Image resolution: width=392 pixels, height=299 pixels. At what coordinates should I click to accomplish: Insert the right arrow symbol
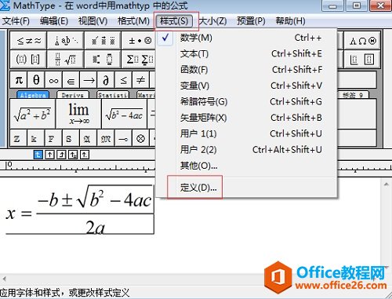click(89, 80)
